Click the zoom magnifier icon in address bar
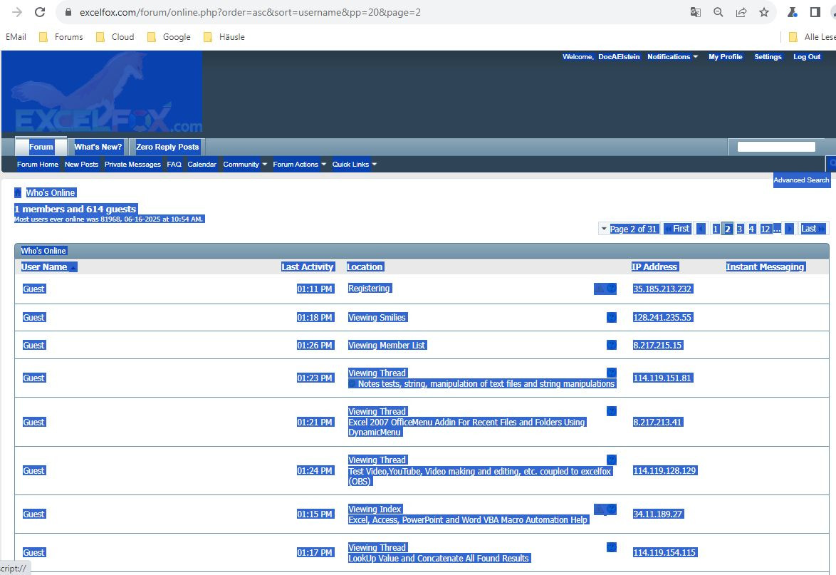This screenshot has height=575, width=836. click(x=719, y=11)
